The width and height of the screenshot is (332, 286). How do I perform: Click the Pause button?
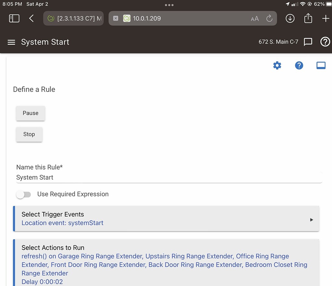(30, 113)
